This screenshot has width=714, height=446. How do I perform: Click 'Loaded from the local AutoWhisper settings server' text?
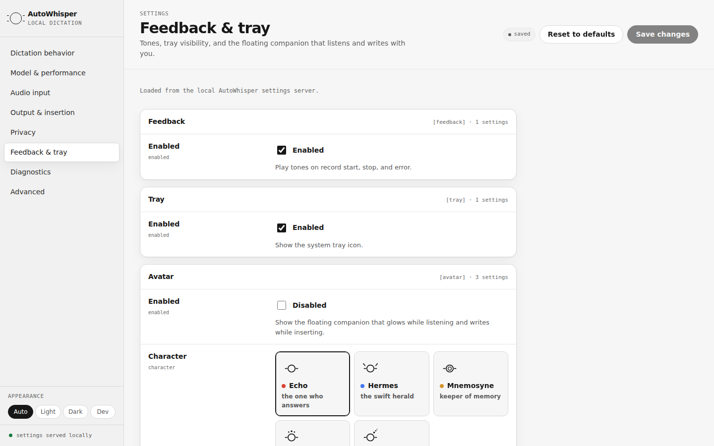(x=229, y=91)
